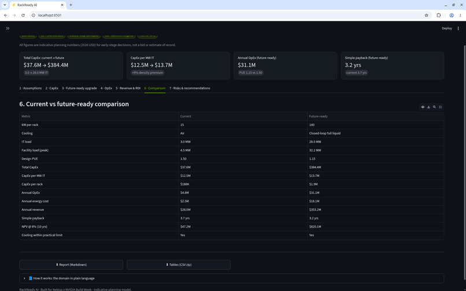Screen dimensions: 466x291
Task: Expand the collapsed sidebar with the chevrons
Action: pos(8,28)
